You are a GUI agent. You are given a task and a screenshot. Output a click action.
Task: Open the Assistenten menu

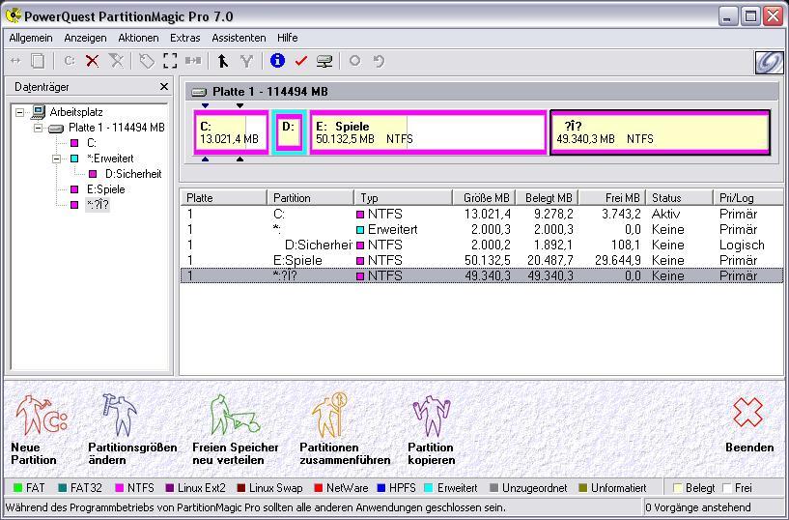pos(239,38)
